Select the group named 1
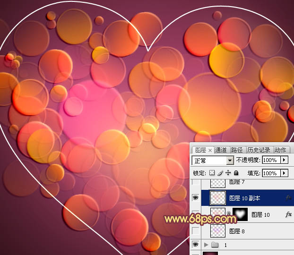The width and height of the screenshot is (294, 255). (225, 245)
